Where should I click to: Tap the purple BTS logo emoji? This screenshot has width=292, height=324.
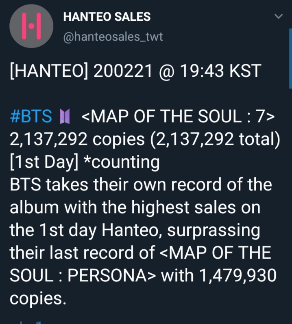[65, 117]
